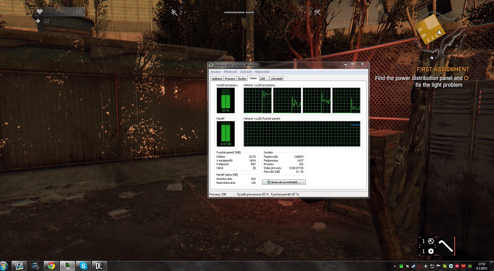Click the NVIDIA tray icon

pos(470,266)
